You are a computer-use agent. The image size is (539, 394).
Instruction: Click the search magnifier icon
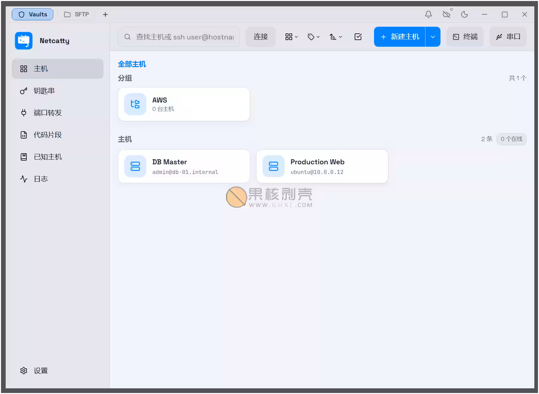coord(127,37)
